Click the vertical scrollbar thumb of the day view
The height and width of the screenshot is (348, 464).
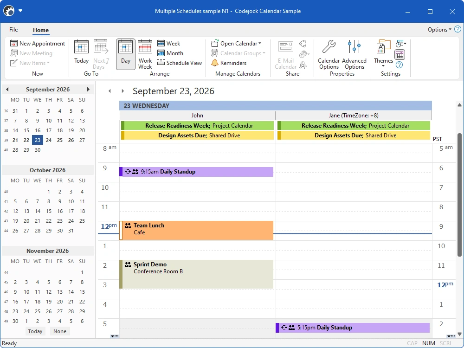pyautogui.click(x=459, y=194)
